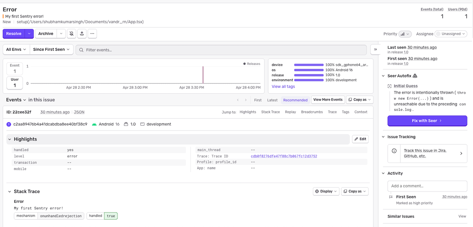This screenshot has width=473, height=227.
Task: Open the Copy as dropdown near events
Action: [x=359, y=100]
